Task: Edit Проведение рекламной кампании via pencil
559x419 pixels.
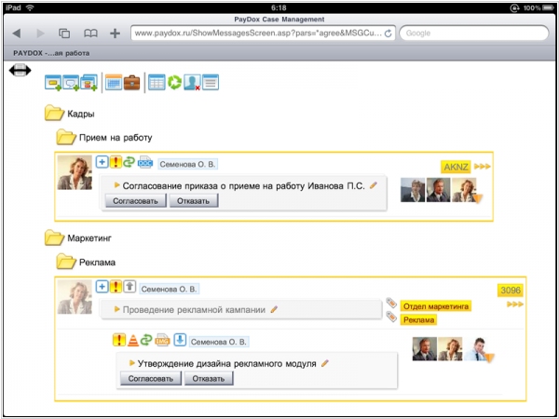Action: pyautogui.click(x=274, y=310)
